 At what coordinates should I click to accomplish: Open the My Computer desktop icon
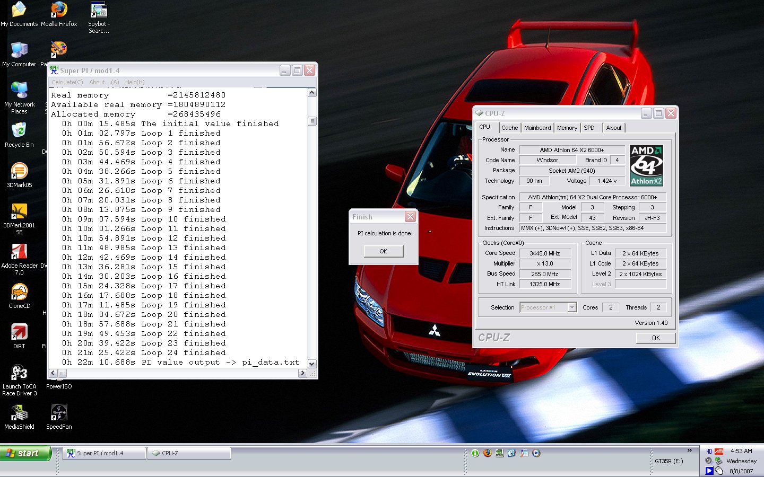point(19,55)
